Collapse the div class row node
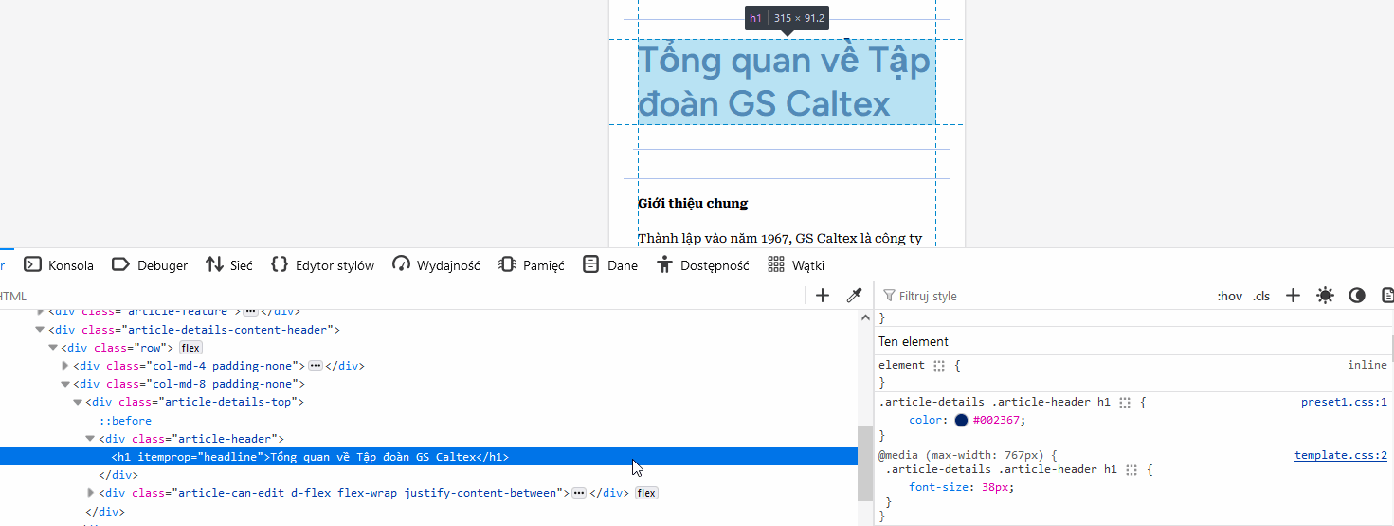The width and height of the screenshot is (1394, 526). click(x=53, y=348)
